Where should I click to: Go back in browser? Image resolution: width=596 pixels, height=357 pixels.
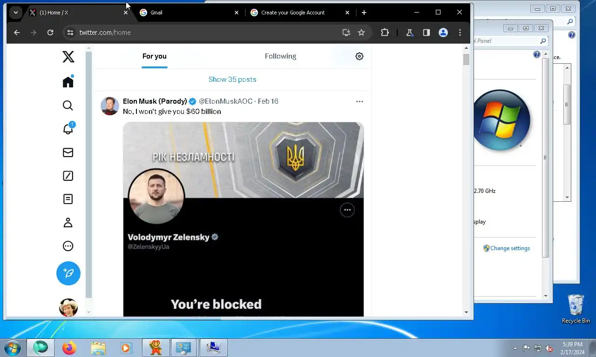tap(17, 33)
